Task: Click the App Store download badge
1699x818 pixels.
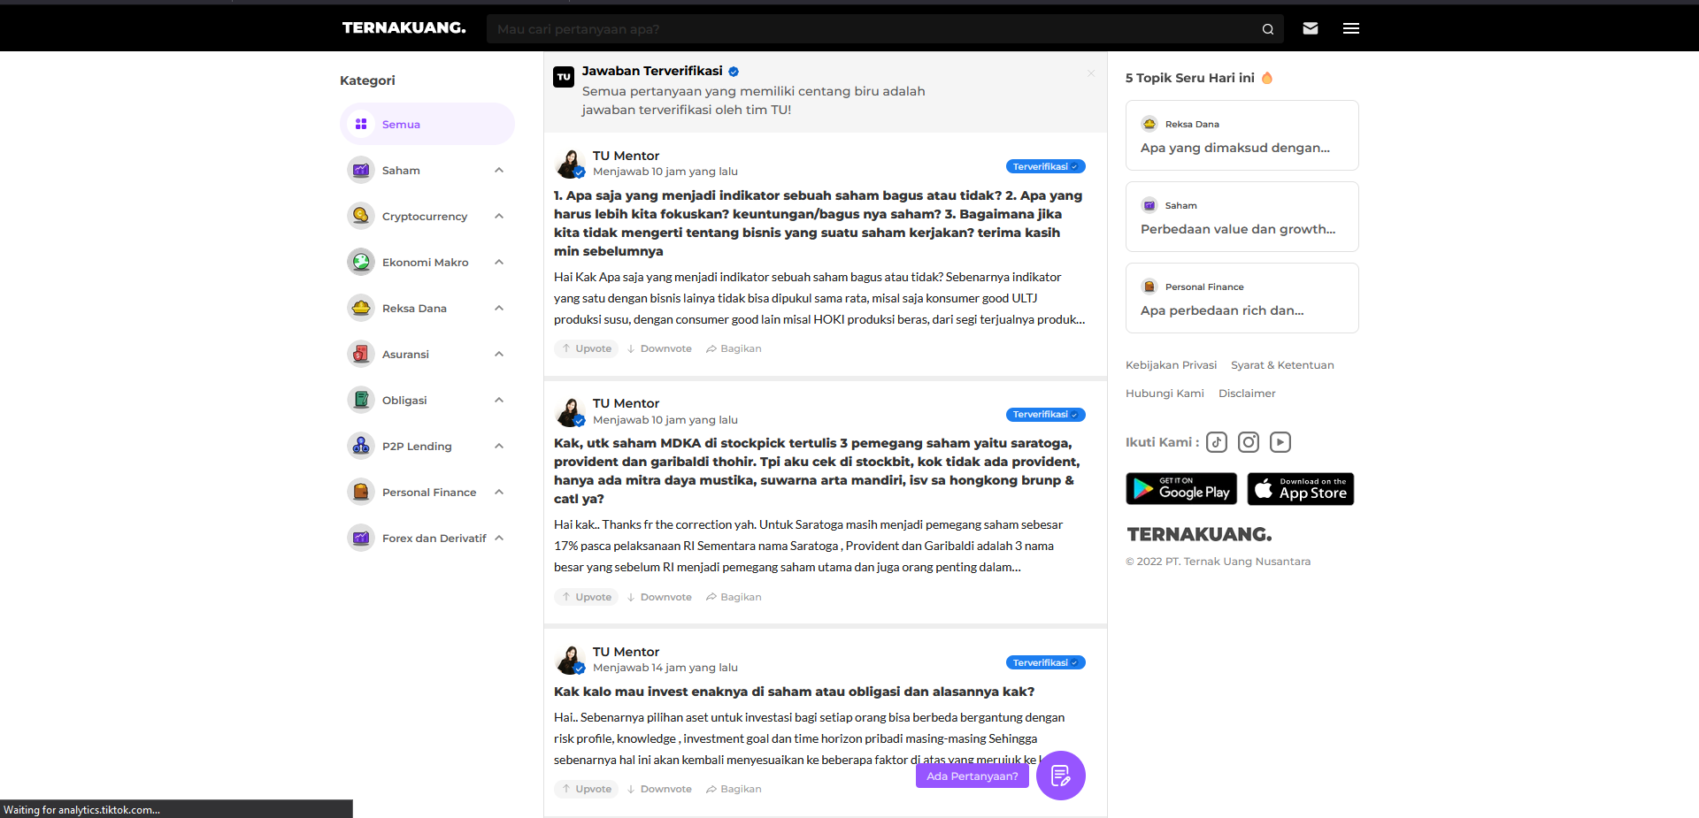Action: [x=1301, y=489]
